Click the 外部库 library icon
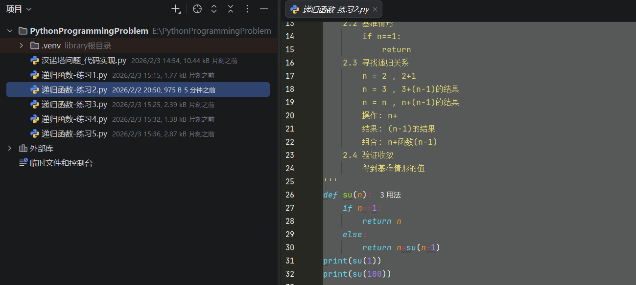This screenshot has width=636, height=285. (23, 148)
